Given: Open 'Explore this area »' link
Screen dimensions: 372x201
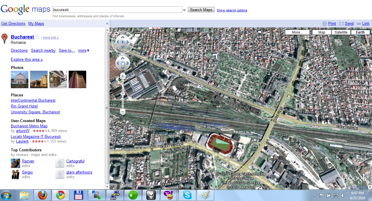Looking at the screenshot, I should tap(27, 60).
